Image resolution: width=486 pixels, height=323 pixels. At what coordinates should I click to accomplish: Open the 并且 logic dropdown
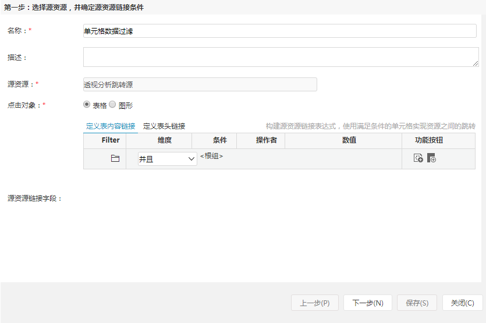[x=168, y=159]
